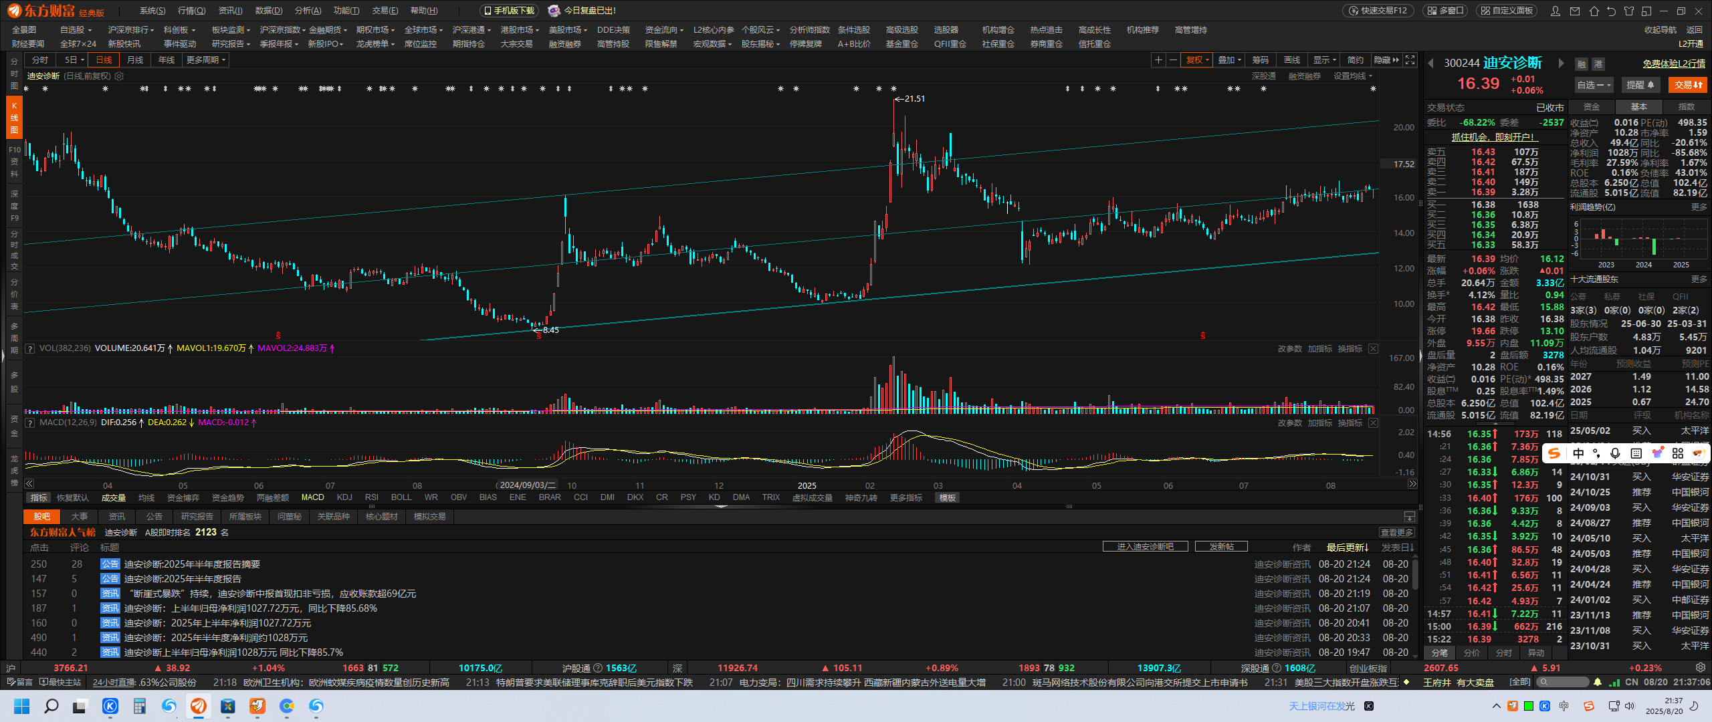1712x722 pixels.
Task: Open indicator settings gear beside 迪安诊断 title
Action: (119, 76)
